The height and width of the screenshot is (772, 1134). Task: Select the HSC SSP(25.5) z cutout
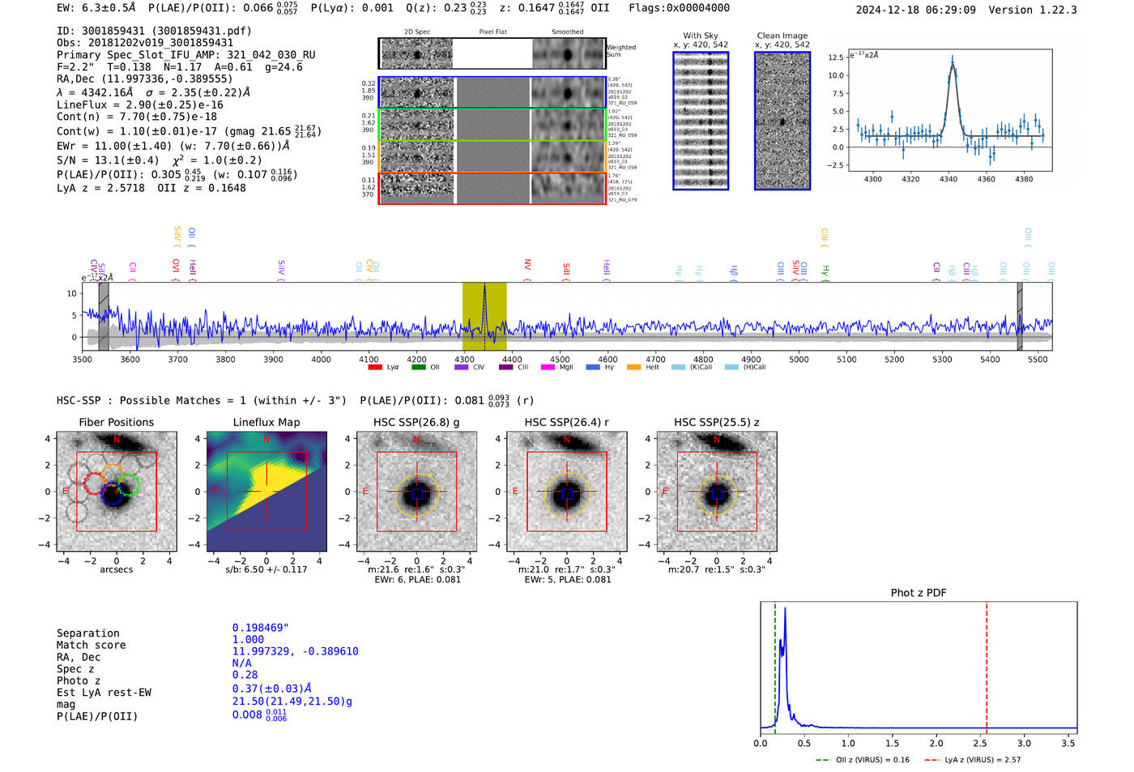tap(717, 492)
